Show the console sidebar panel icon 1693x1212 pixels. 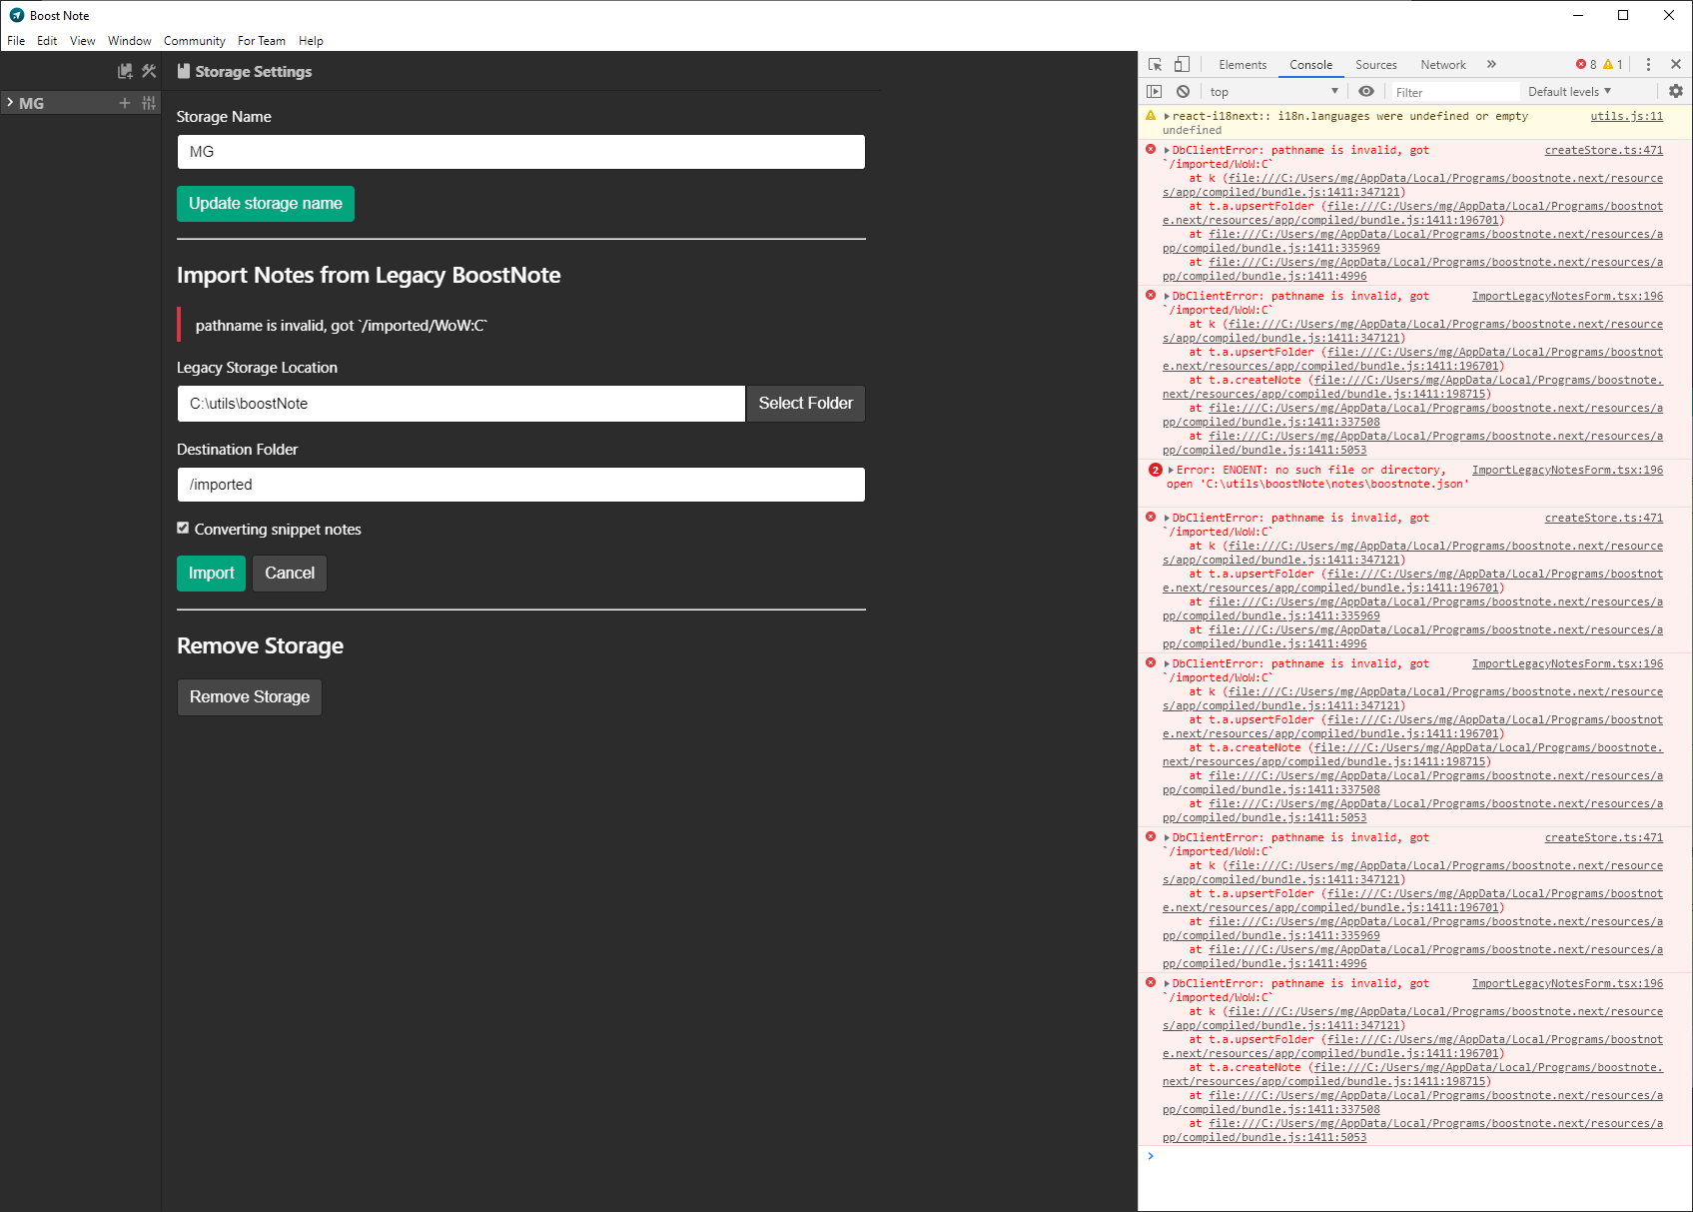(x=1155, y=91)
